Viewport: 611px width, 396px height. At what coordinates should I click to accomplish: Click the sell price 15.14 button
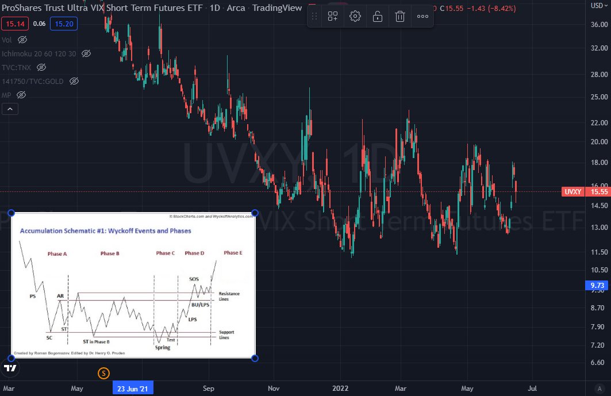[x=15, y=24]
